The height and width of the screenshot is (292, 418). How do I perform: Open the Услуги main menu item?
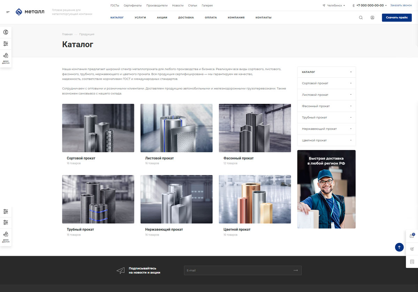tap(140, 17)
